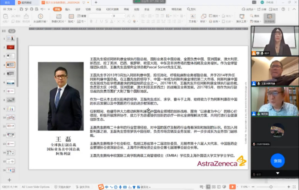Click the Fit to Window icon beside zoom
The width and height of the screenshot is (299, 190).
click(294, 187)
